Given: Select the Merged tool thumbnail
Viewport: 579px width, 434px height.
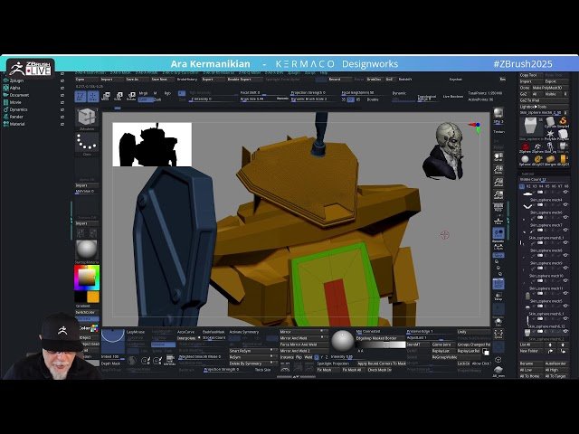Looking at the screenshot, I should (550, 160).
